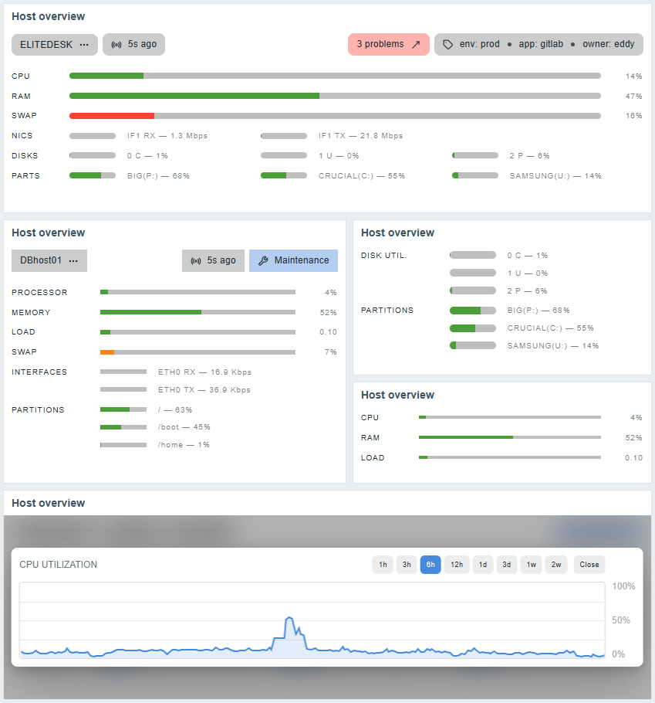Screen dimensions: 655x703
Task: Select the 3d time range
Action: point(507,565)
